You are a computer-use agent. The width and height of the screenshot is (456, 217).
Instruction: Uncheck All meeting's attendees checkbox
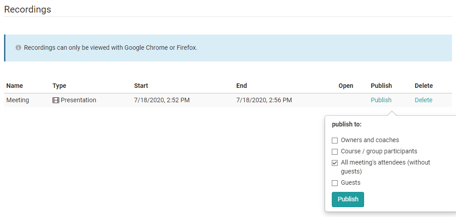334,163
